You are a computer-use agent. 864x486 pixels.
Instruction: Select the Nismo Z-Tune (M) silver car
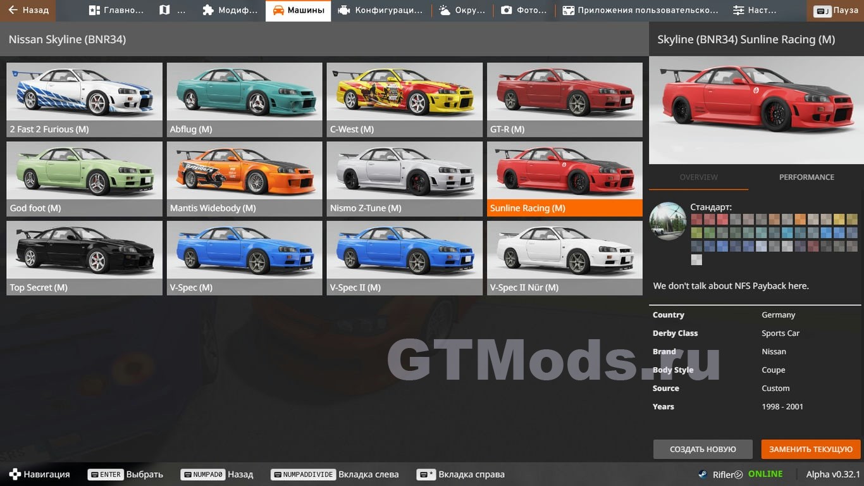pyautogui.click(x=405, y=179)
